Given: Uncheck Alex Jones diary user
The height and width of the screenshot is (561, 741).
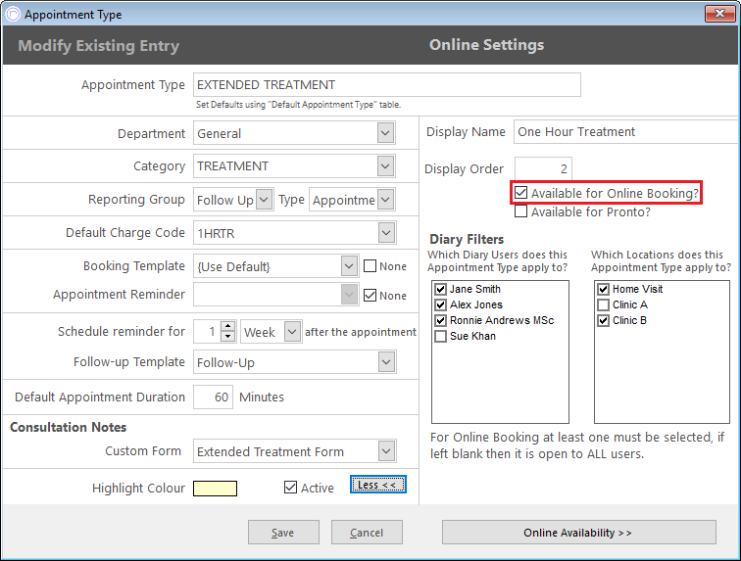Looking at the screenshot, I should click(x=440, y=304).
